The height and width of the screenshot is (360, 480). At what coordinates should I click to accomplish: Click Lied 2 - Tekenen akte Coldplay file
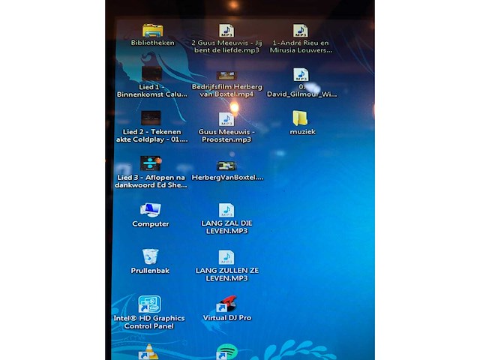pyautogui.click(x=151, y=118)
